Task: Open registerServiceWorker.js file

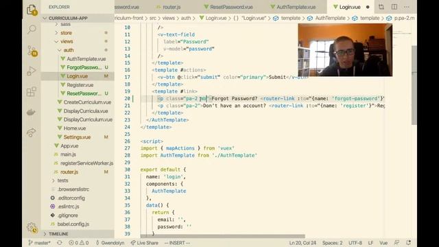Action: click(x=87, y=163)
